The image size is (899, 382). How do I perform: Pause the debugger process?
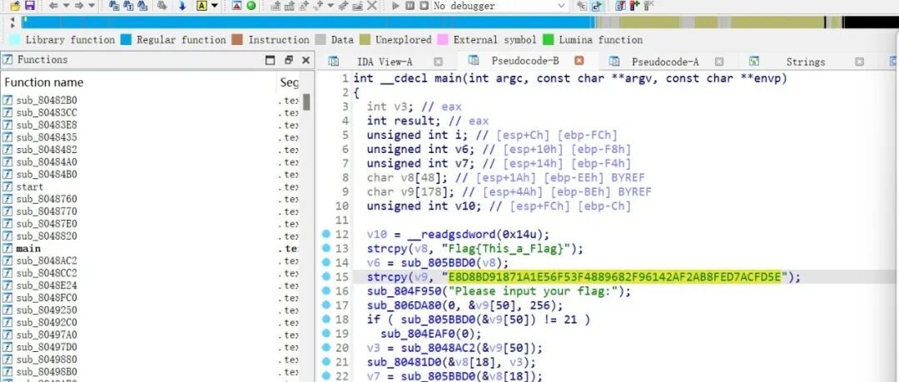tap(410, 6)
